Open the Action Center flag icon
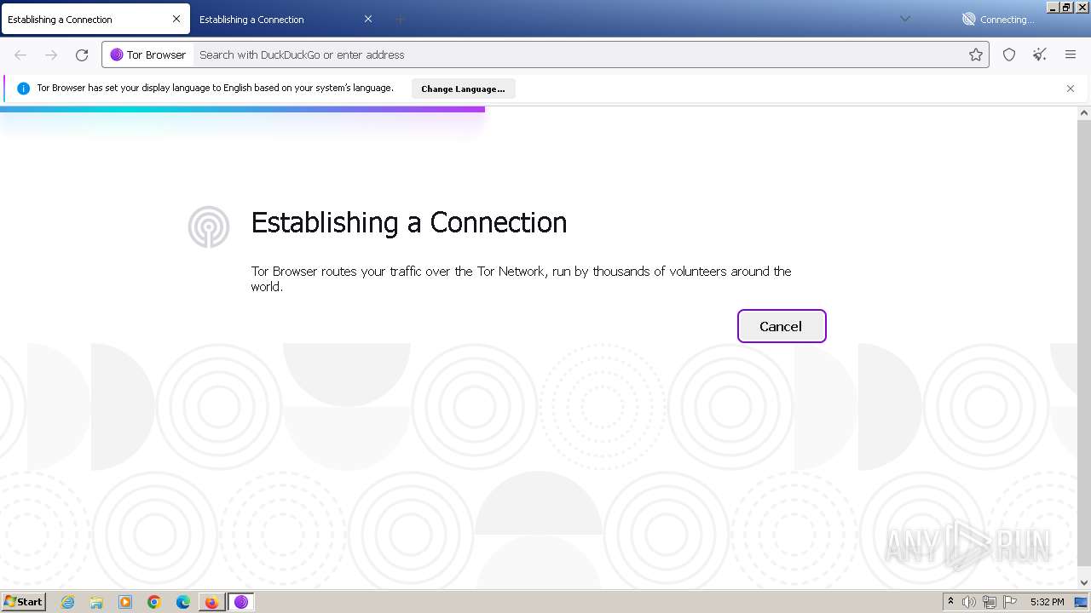Image resolution: width=1091 pixels, height=613 pixels. pos(1010,602)
